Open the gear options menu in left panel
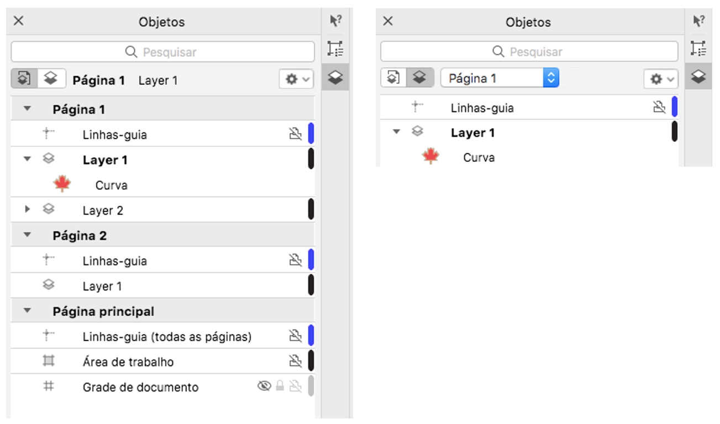 click(x=297, y=79)
